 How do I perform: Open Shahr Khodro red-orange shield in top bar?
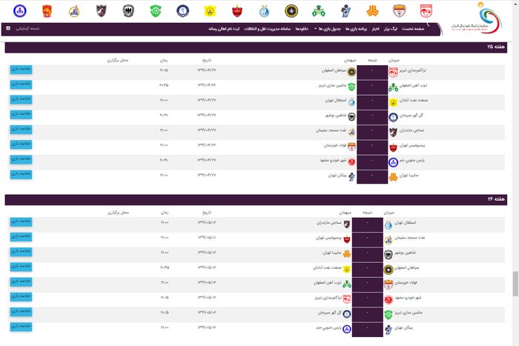(x=47, y=11)
